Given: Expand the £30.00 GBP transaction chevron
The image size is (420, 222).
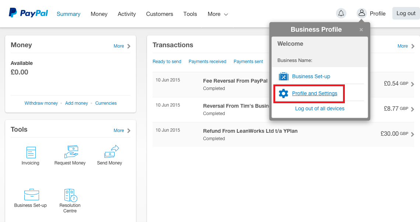Looking at the screenshot, I should [413, 134].
